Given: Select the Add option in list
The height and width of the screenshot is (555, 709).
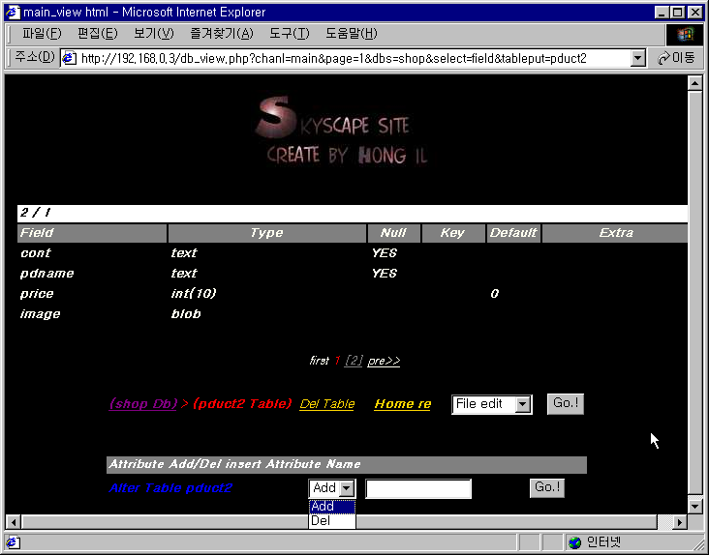Looking at the screenshot, I should pyautogui.click(x=332, y=507).
